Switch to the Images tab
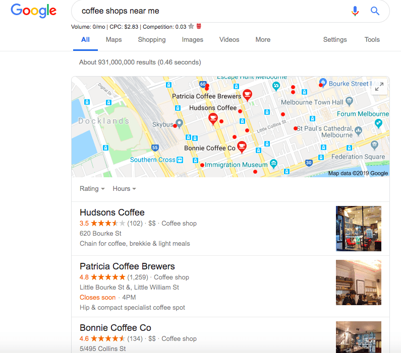Screen dimensions: 401x353 click(193, 40)
